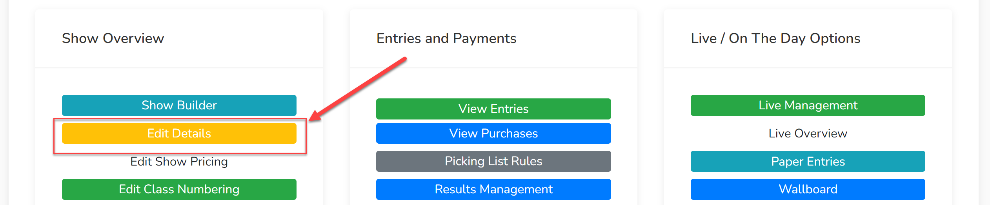Click the Entries and Payments heading

pos(446,38)
